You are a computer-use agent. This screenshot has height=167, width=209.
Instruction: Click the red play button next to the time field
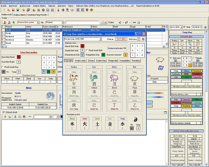(206, 27)
